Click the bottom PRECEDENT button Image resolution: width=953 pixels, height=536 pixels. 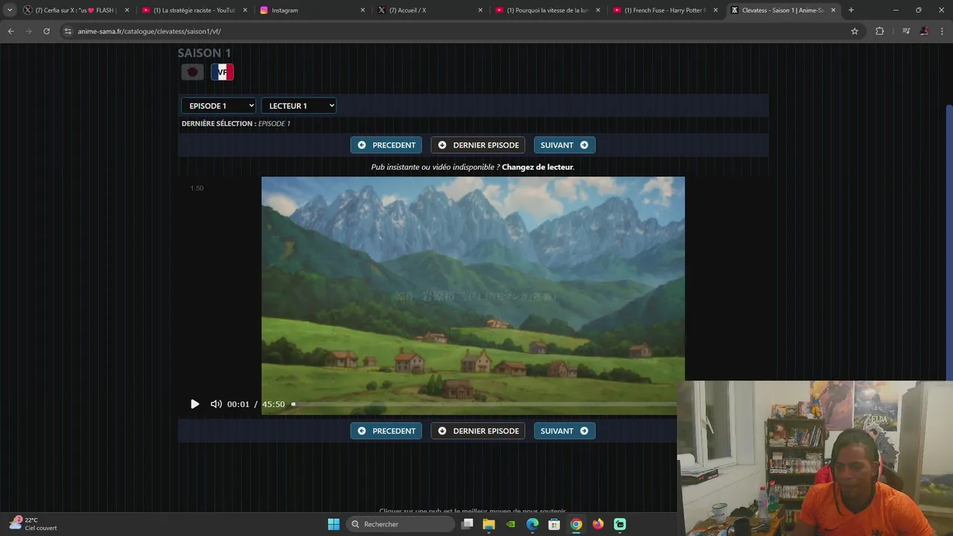click(386, 431)
